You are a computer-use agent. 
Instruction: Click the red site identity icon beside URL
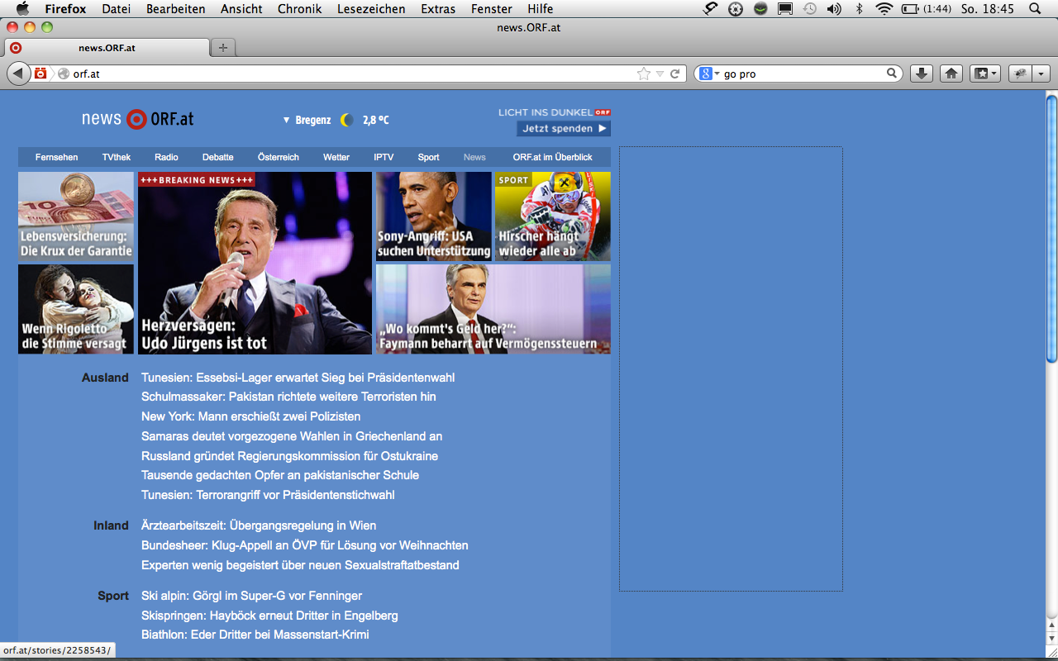tap(41, 74)
